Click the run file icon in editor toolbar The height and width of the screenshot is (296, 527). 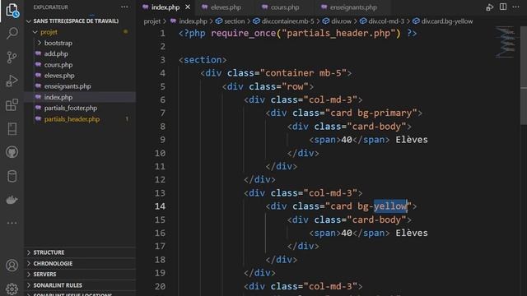pos(490,7)
